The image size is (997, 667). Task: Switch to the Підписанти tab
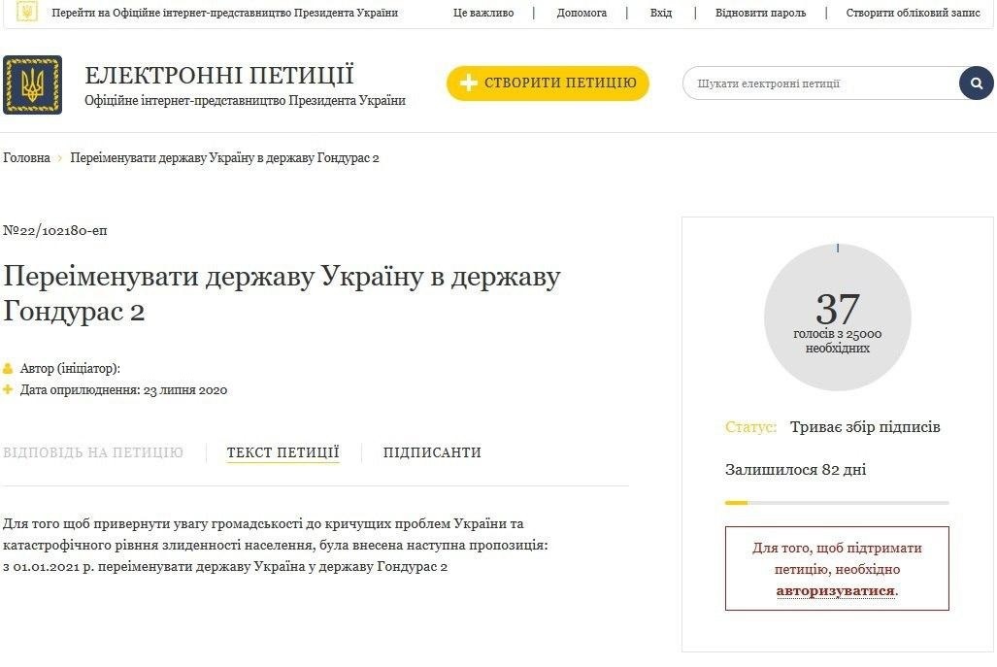[432, 452]
